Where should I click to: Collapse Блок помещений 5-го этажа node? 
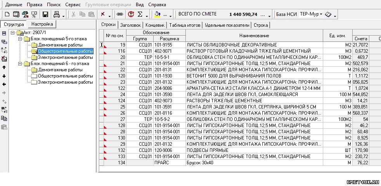point(19,39)
